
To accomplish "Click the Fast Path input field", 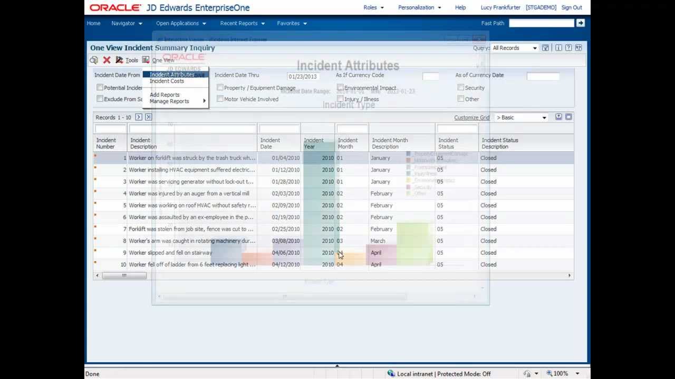I will (x=541, y=23).
